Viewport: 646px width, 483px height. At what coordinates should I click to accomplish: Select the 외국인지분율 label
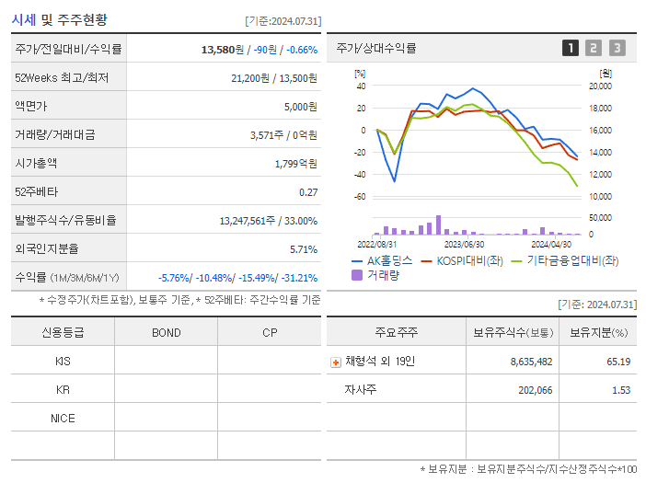(x=47, y=248)
